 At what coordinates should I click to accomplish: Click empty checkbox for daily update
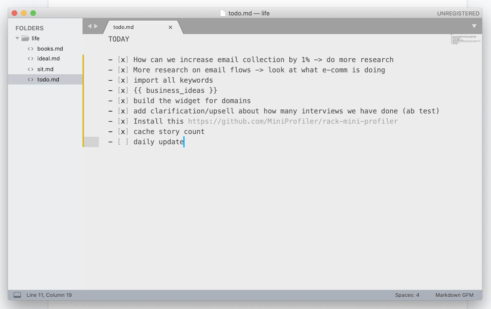click(123, 142)
